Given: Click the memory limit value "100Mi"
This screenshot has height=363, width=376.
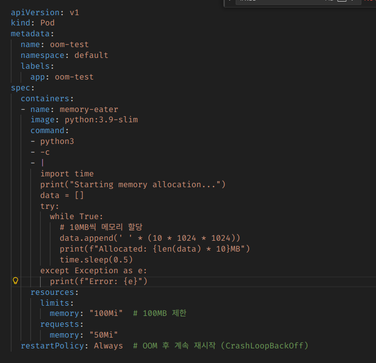Looking at the screenshot, I should point(106,313).
